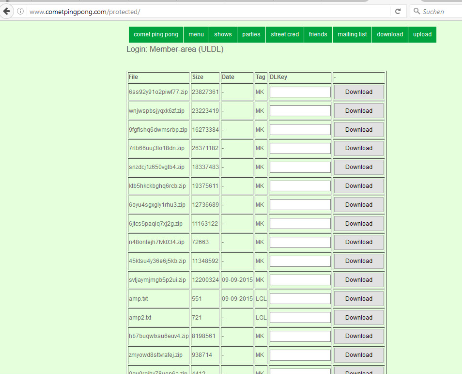Select file name amp.txt
The height and width of the screenshot is (374, 462).
[x=138, y=299]
